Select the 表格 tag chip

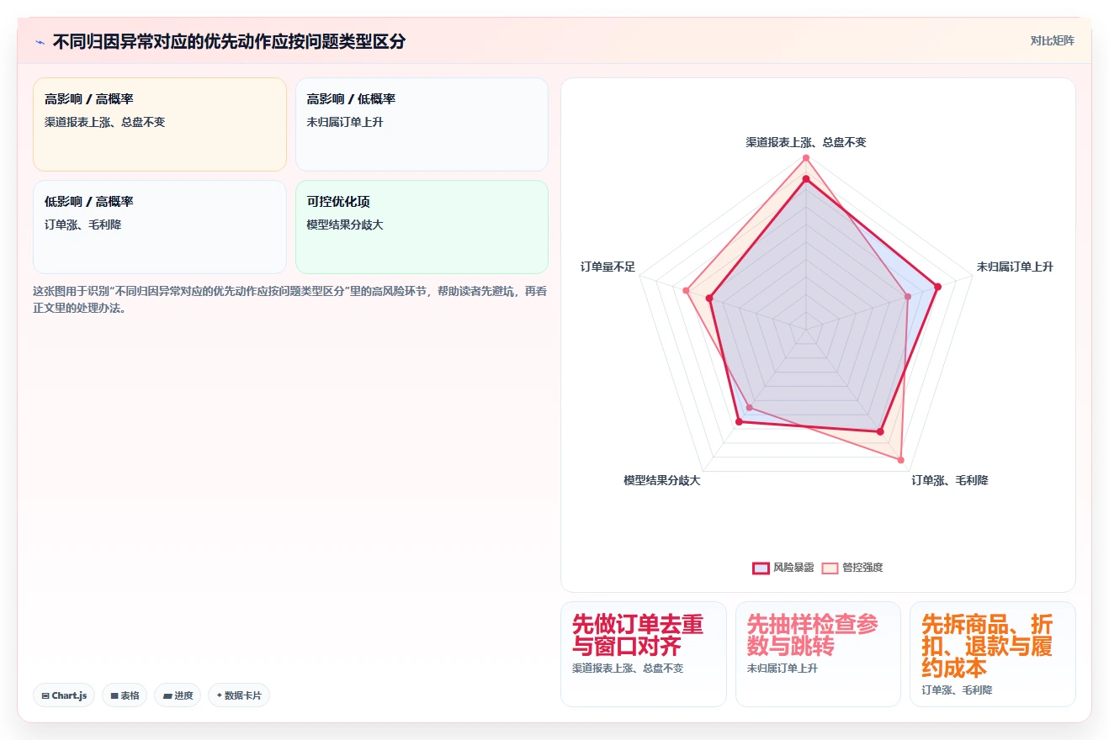(125, 695)
